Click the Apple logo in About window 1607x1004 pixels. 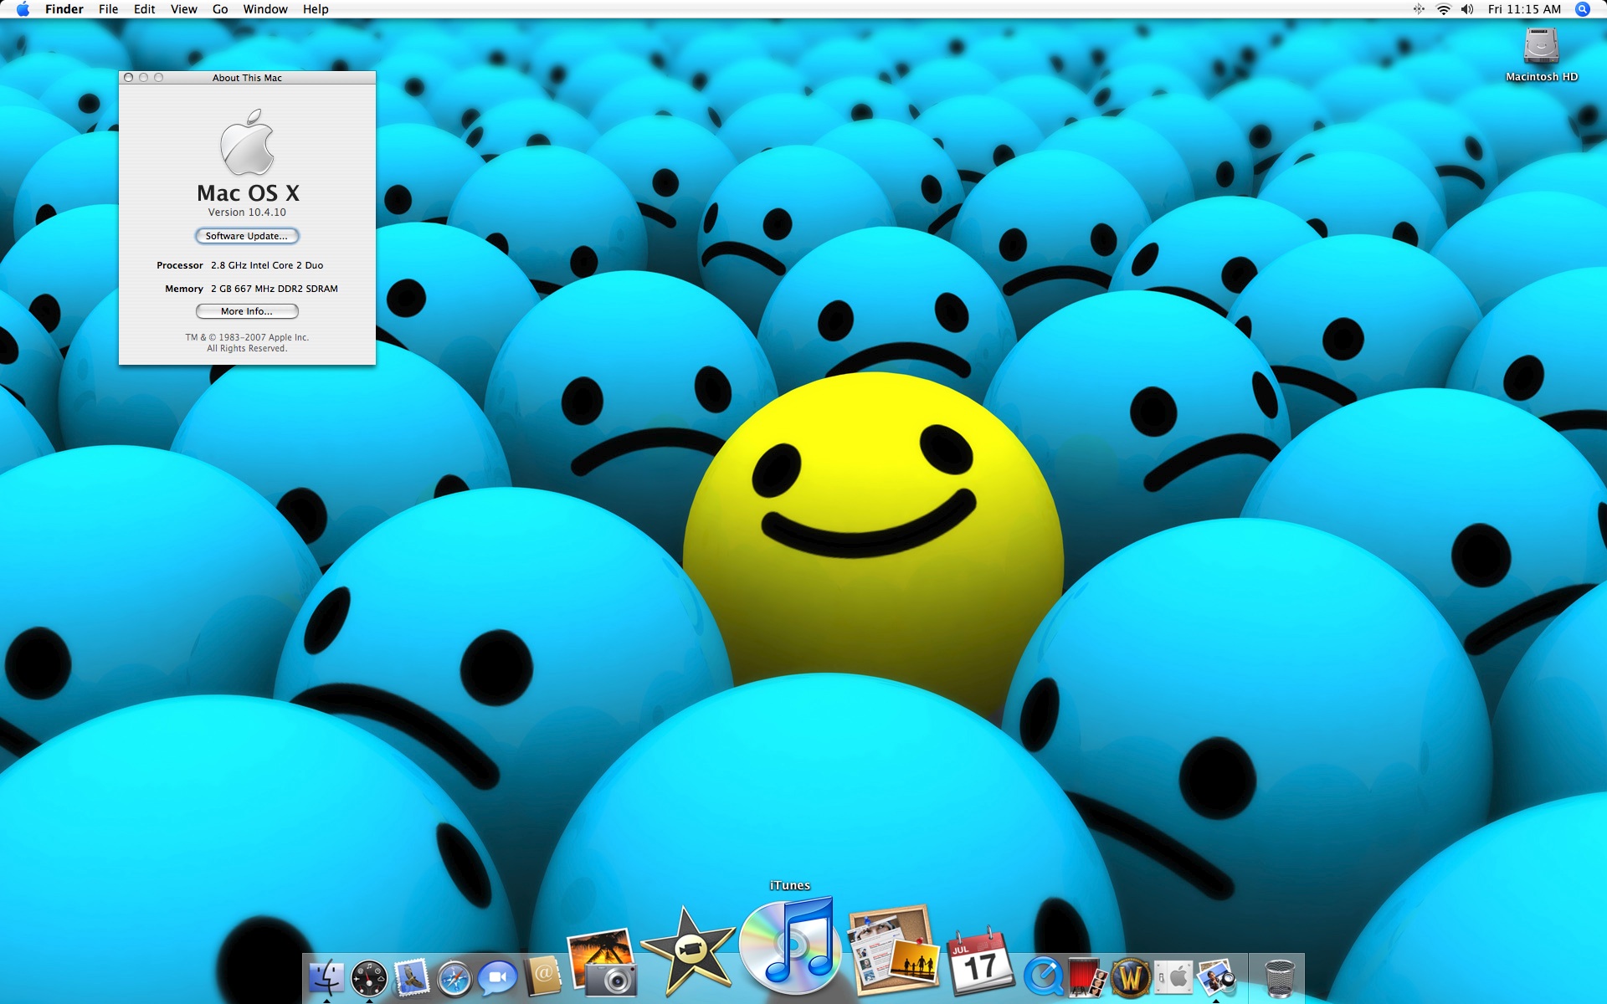click(x=247, y=141)
